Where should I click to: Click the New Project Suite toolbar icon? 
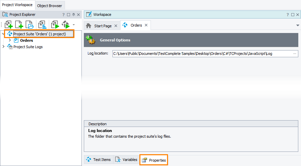9,25
